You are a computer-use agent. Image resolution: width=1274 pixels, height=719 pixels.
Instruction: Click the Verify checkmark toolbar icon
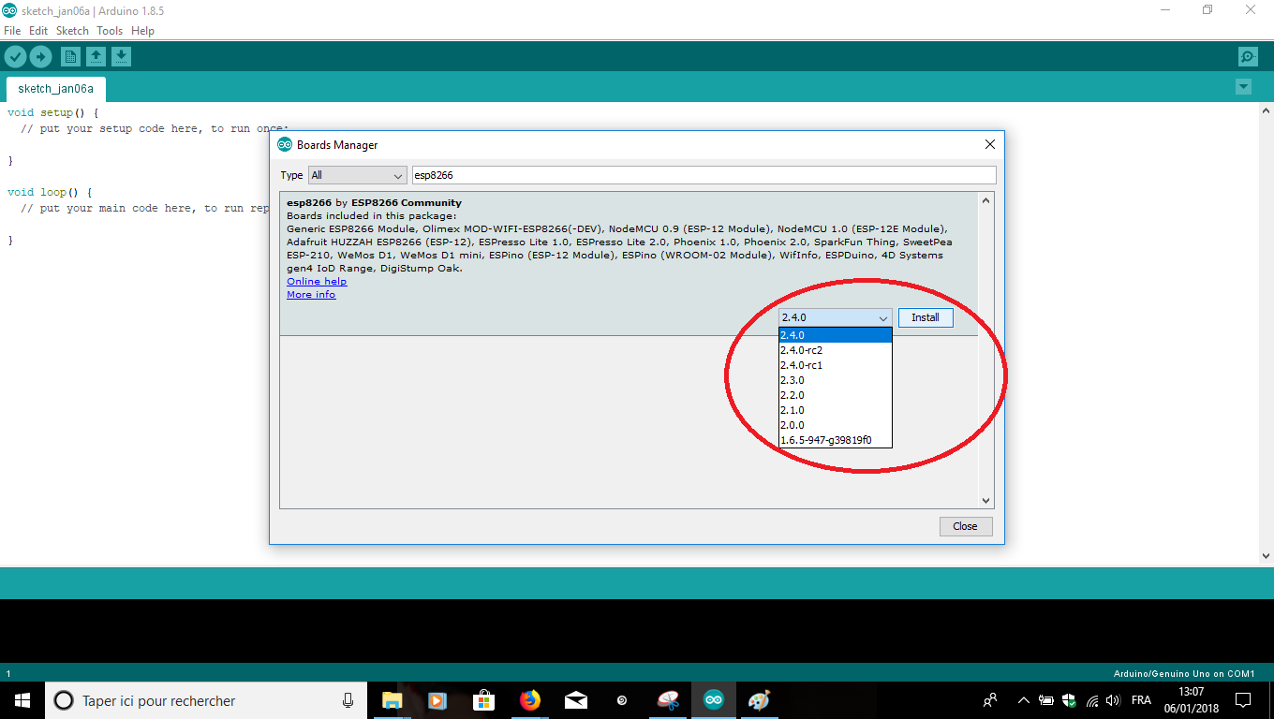pos(15,57)
